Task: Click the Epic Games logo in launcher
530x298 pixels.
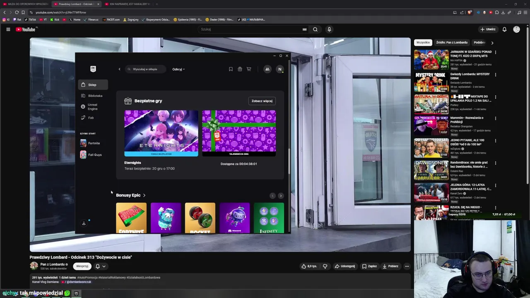Action: click(x=93, y=69)
